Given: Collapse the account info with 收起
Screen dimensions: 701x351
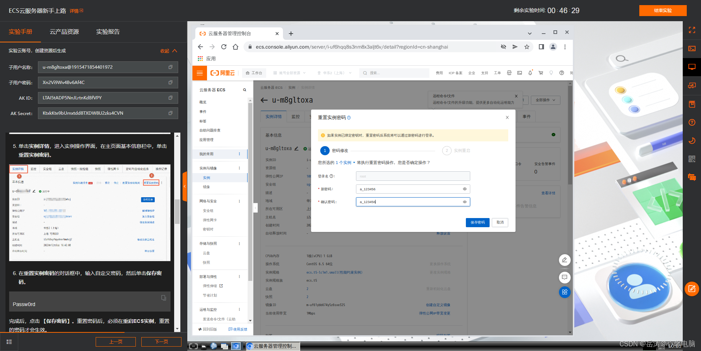Looking at the screenshot, I should 169,51.
